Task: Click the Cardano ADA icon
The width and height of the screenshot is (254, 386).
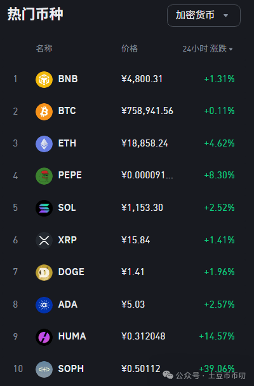Action: 44,305
